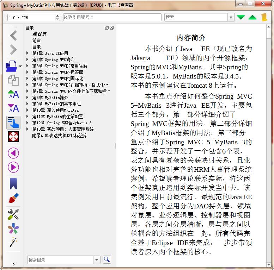Open the dropdown arrow beside the open-book folder
Screen dimensions: 274x270
click(20, 66)
